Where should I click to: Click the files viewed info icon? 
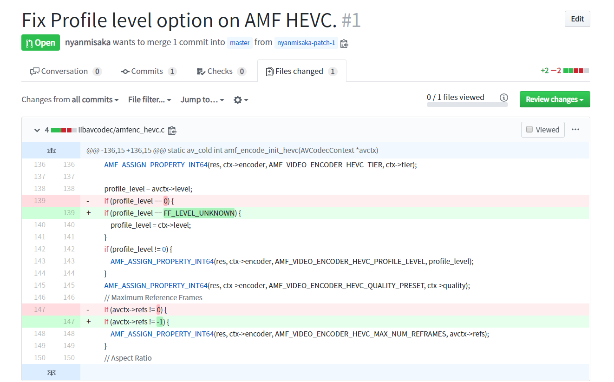pos(503,98)
